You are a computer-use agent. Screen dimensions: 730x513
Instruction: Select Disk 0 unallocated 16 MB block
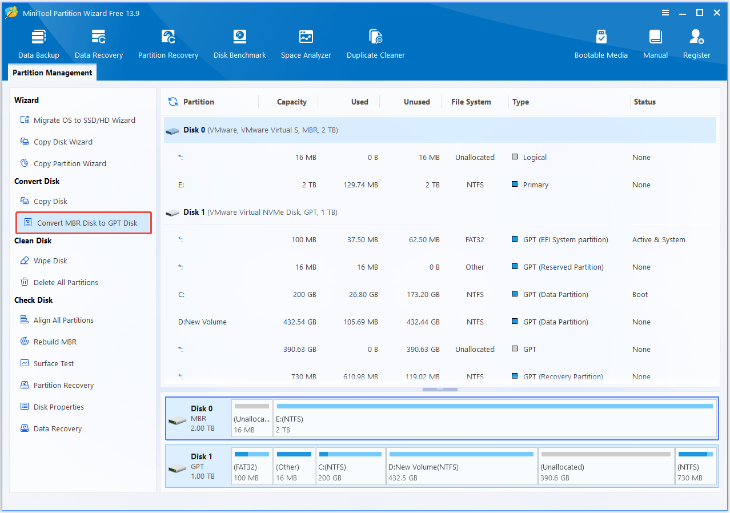(x=252, y=418)
